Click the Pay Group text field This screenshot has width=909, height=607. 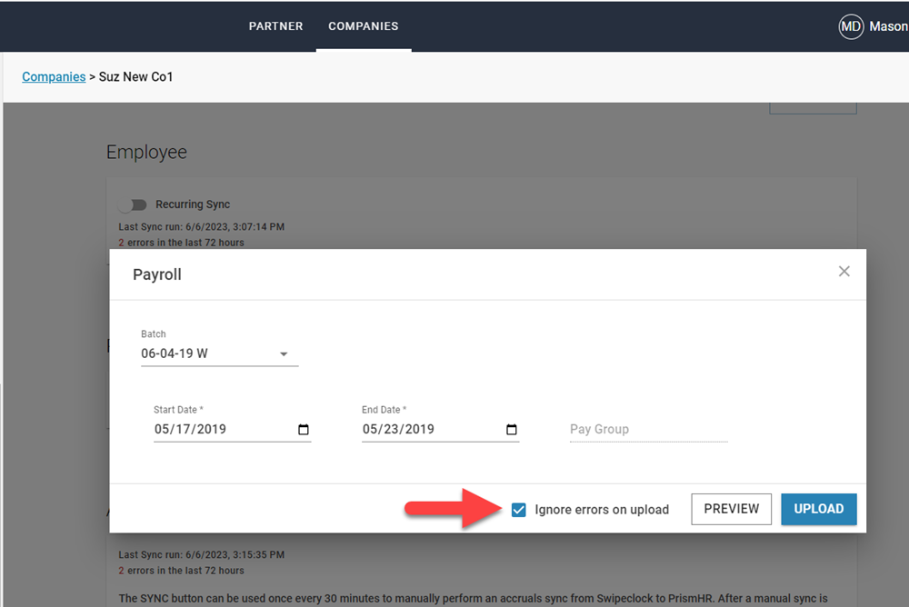648,429
